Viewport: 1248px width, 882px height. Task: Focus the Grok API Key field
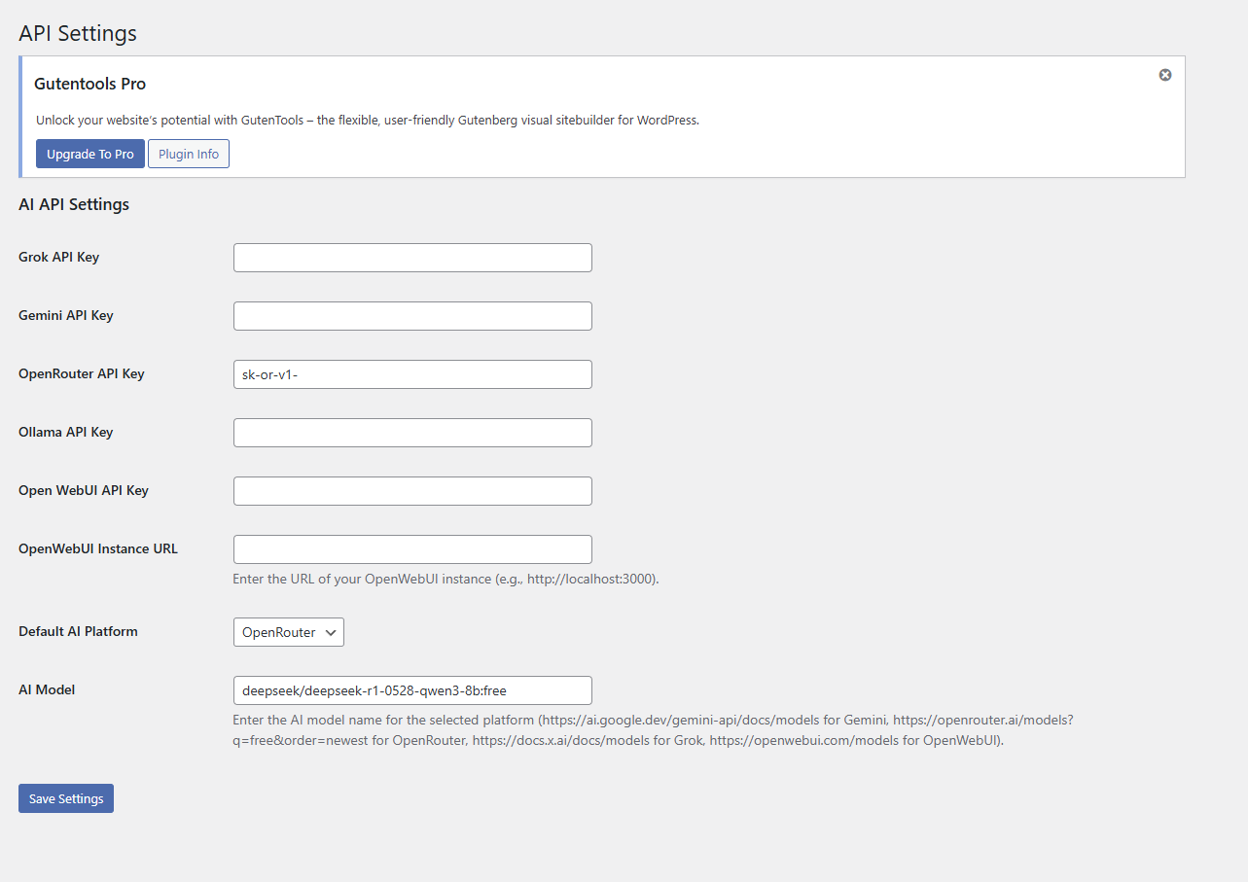coord(412,258)
